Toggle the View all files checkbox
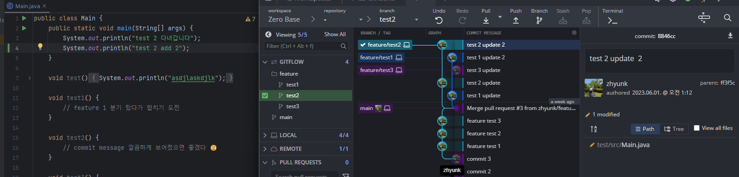739x177 pixels. point(696,128)
